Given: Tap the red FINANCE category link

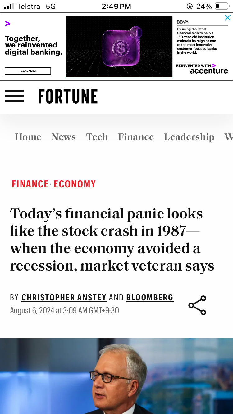Looking at the screenshot, I should click(x=30, y=184).
